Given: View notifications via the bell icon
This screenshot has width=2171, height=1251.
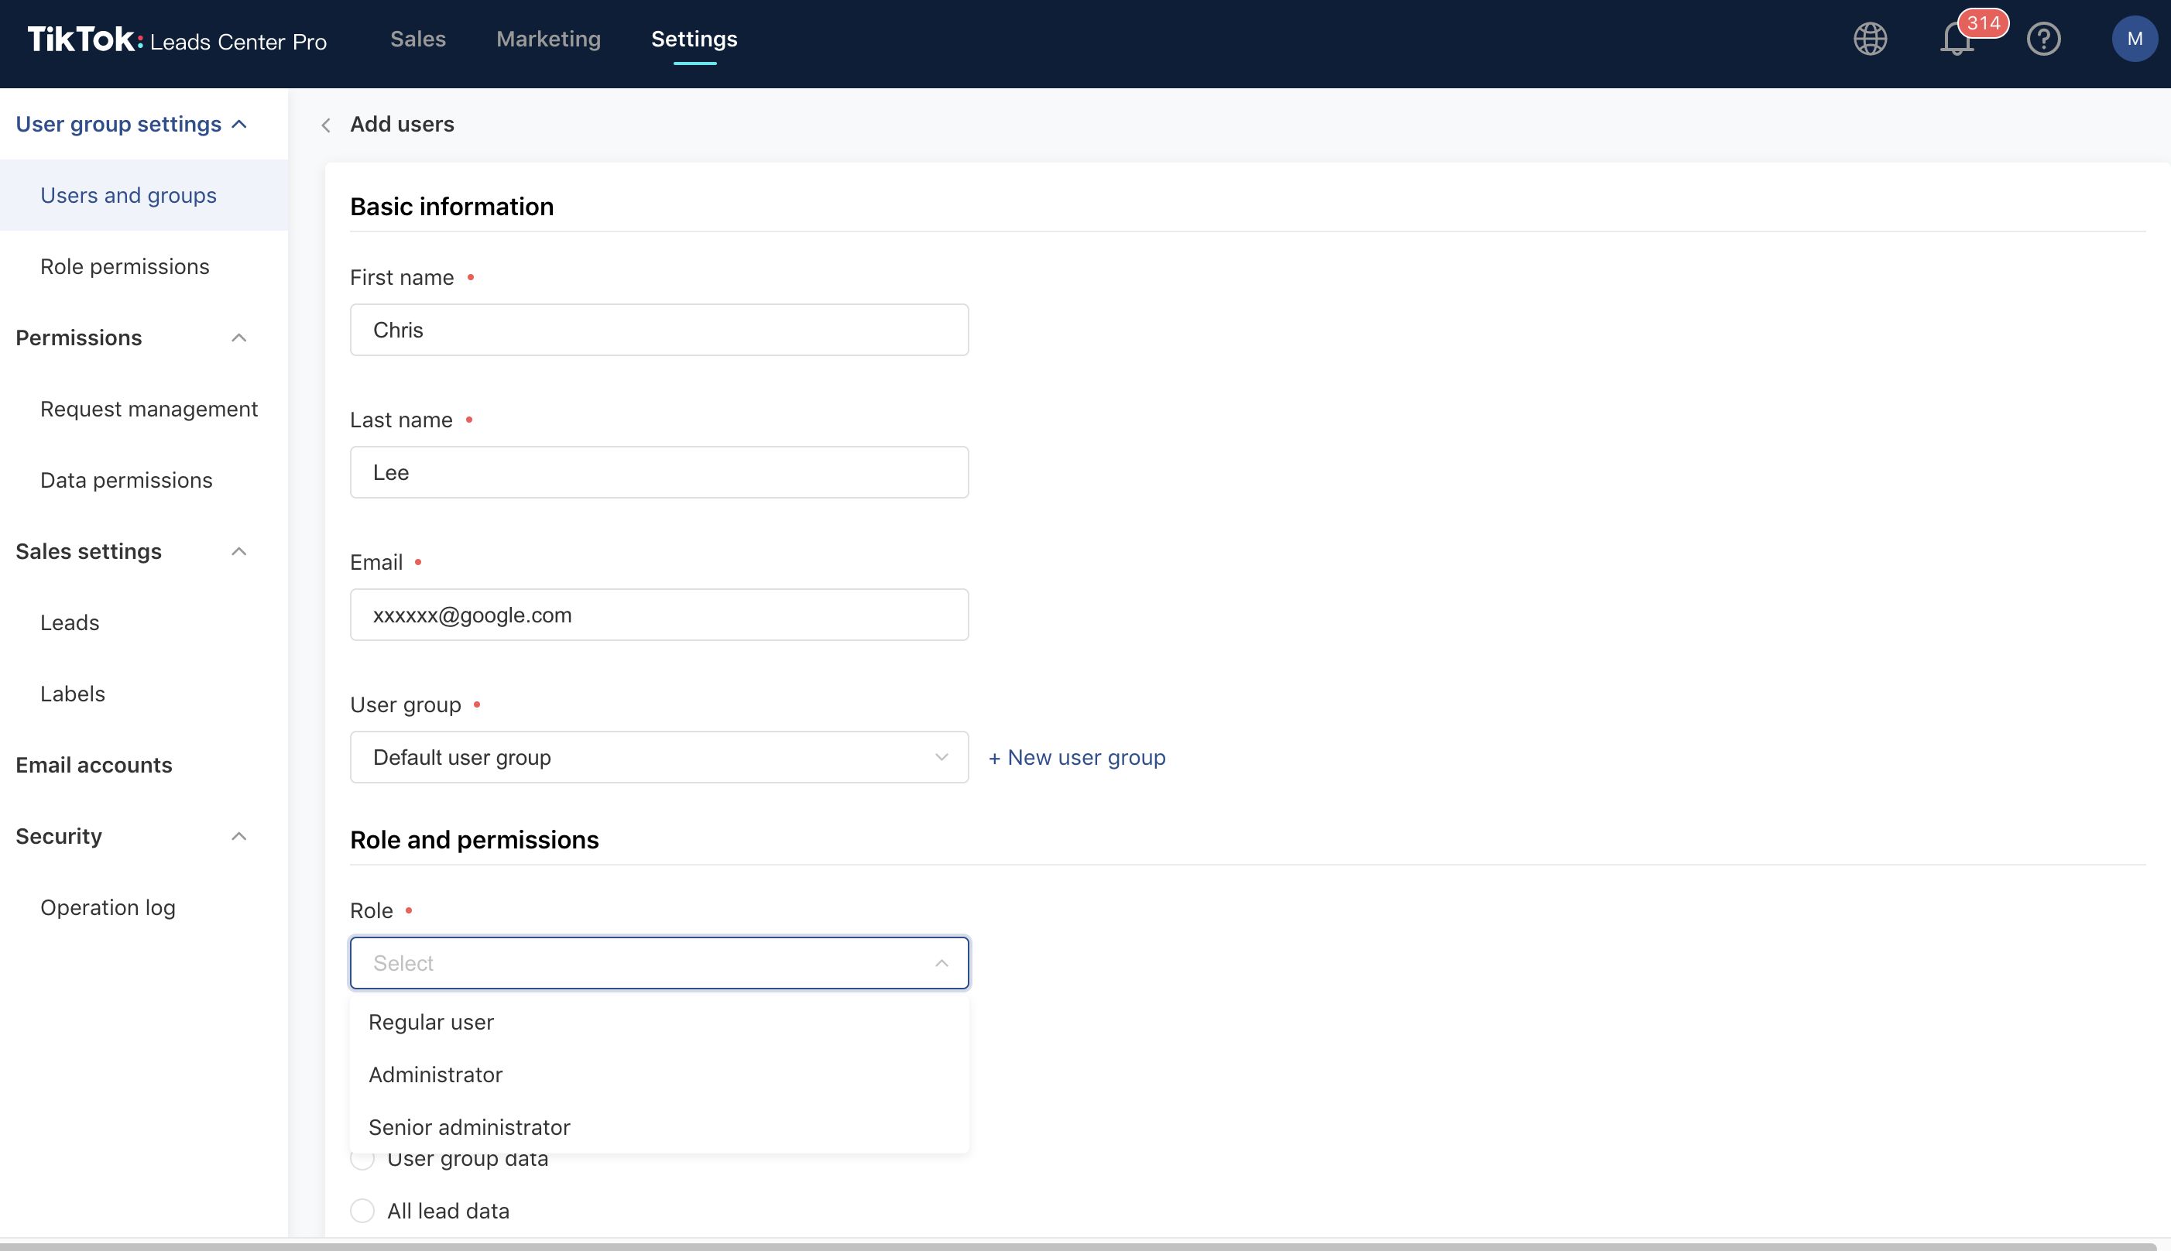Looking at the screenshot, I should point(1957,39).
